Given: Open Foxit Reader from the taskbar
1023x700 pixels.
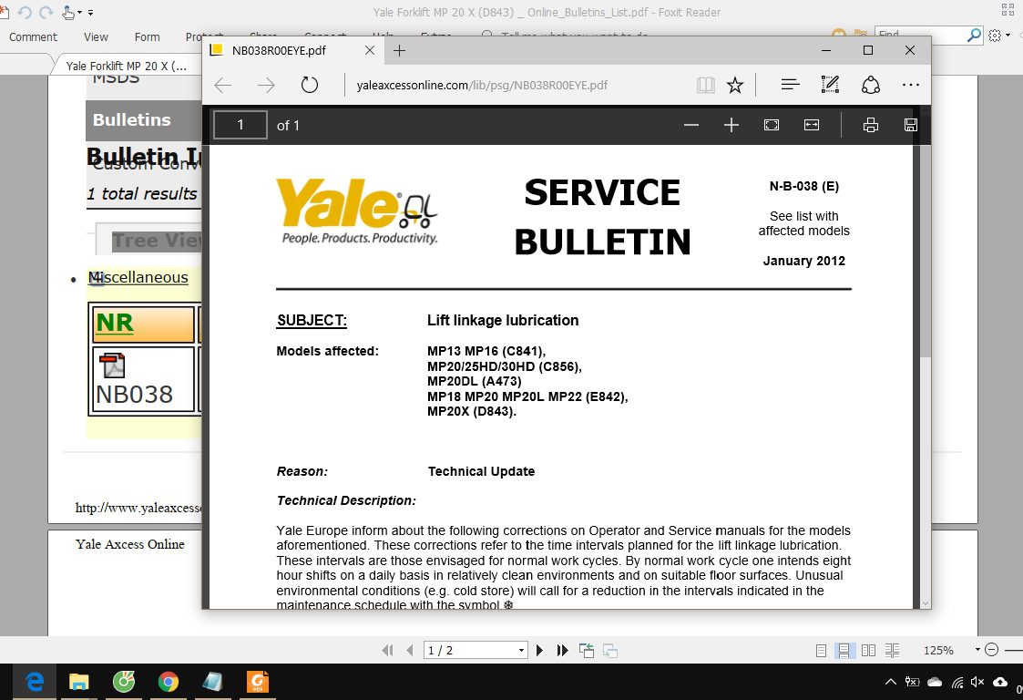Looking at the screenshot, I should tap(258, 682).
